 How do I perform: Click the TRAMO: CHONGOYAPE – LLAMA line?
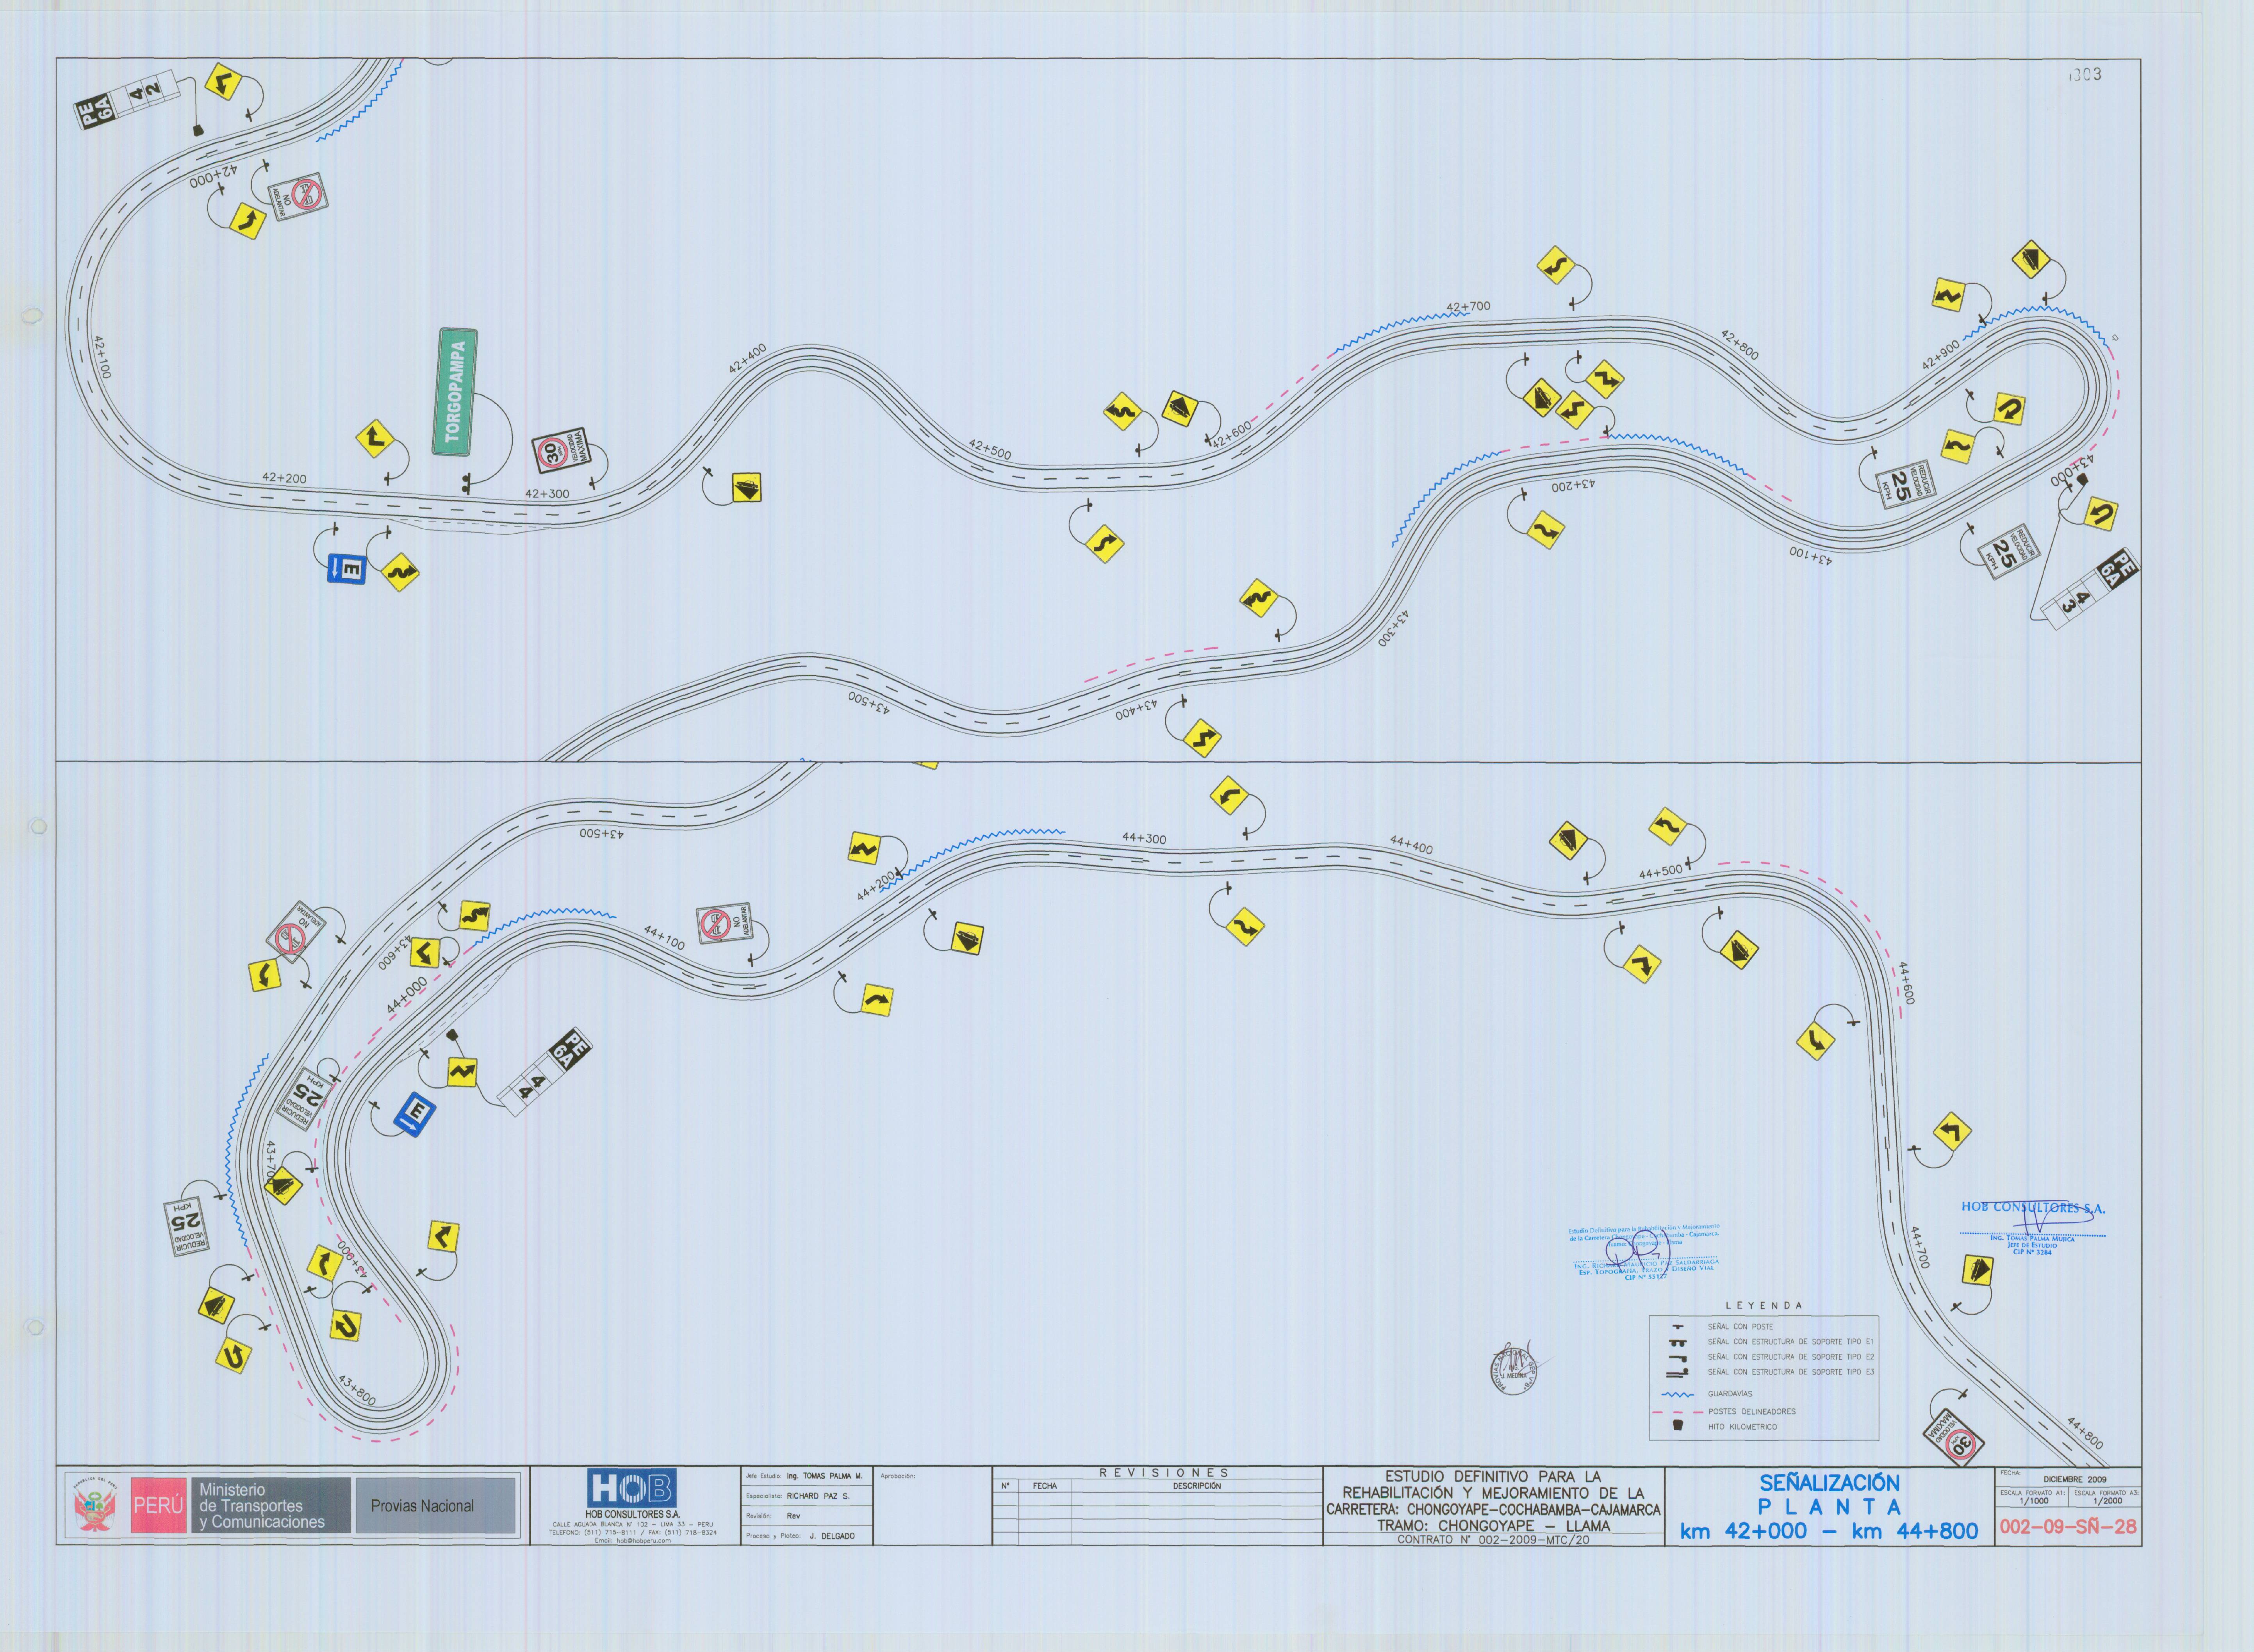[x=1493, y=1526]
